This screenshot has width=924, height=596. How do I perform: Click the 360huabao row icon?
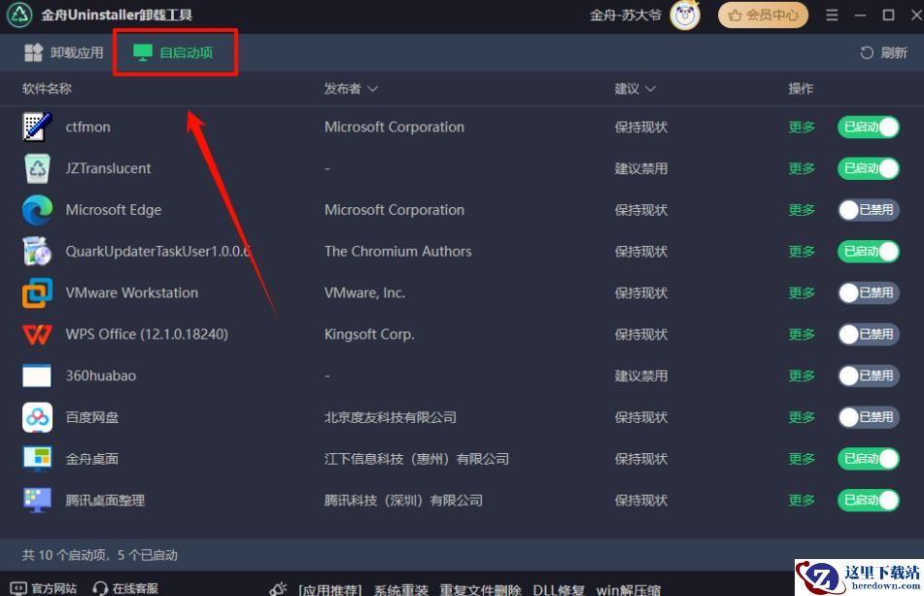point(37,375)
